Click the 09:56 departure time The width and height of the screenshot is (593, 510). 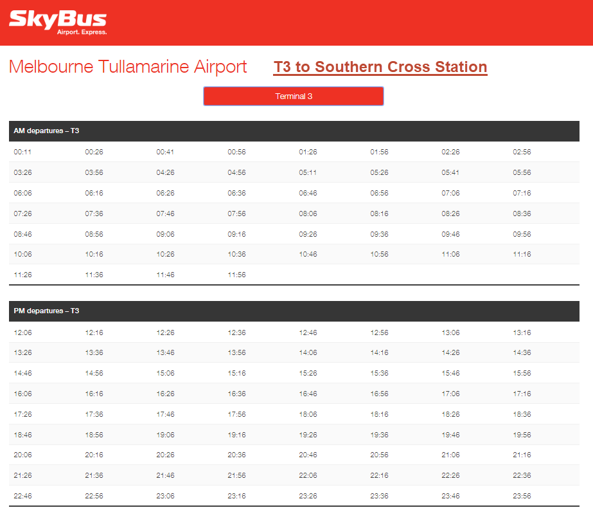pos(522,234)
